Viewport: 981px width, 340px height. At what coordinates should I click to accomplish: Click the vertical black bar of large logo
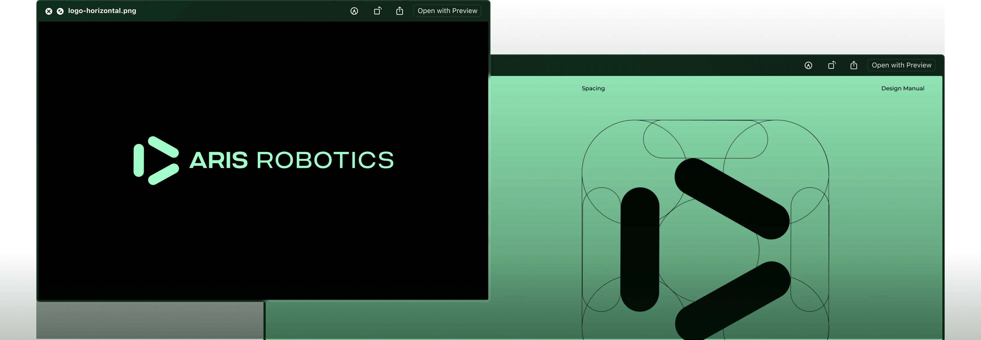pyautogui.click(x=640, y=249)
